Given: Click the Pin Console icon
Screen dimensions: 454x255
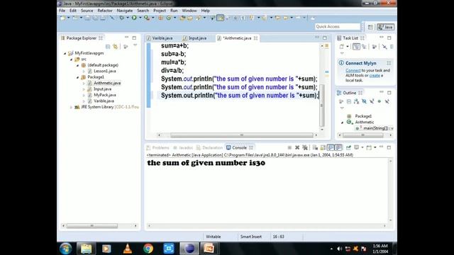Looking at the screenshot, I should coord(348,147).
